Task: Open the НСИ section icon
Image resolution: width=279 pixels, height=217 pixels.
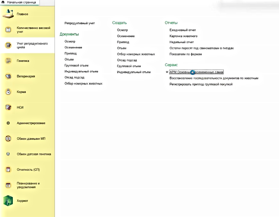Action: pos(9,107)
